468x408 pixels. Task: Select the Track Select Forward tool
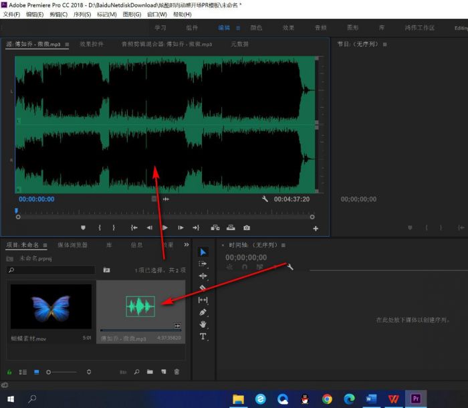tap(203, 264)
